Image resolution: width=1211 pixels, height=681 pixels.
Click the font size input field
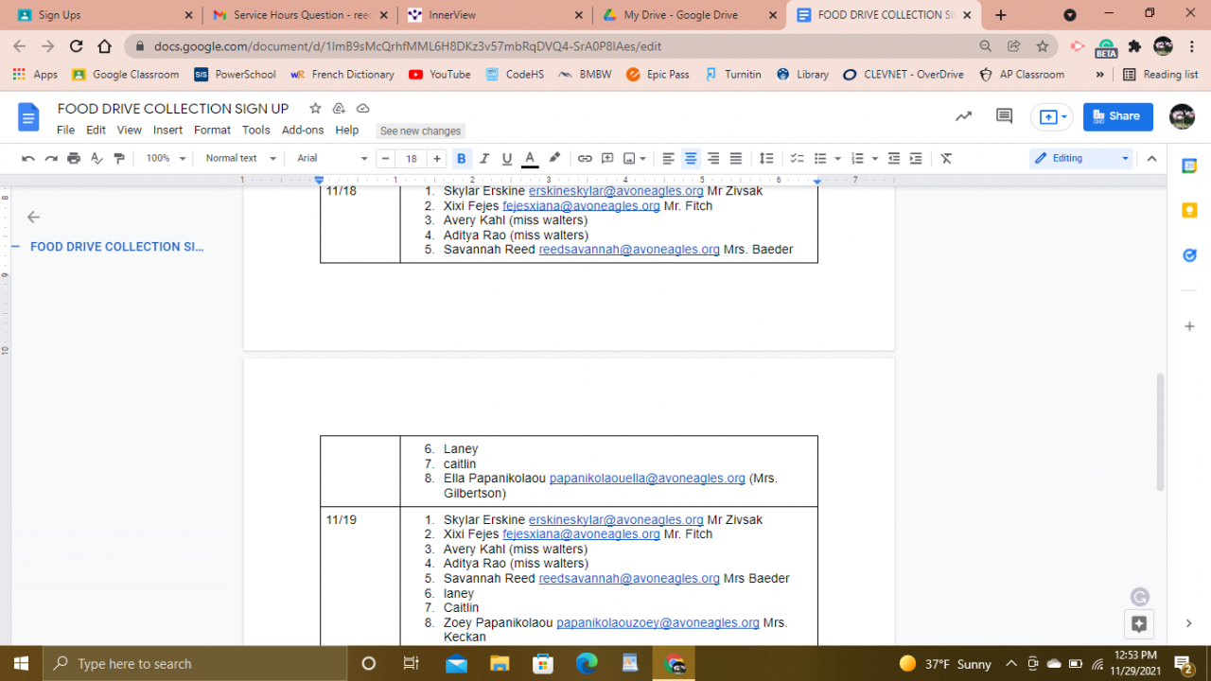point(412,159)
